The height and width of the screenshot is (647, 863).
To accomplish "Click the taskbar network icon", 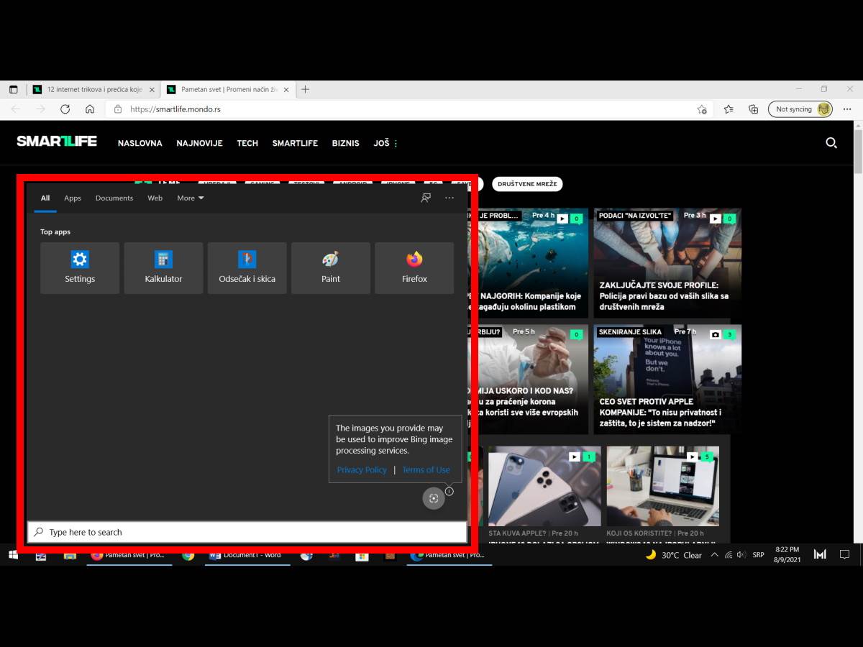I will 728,555.
